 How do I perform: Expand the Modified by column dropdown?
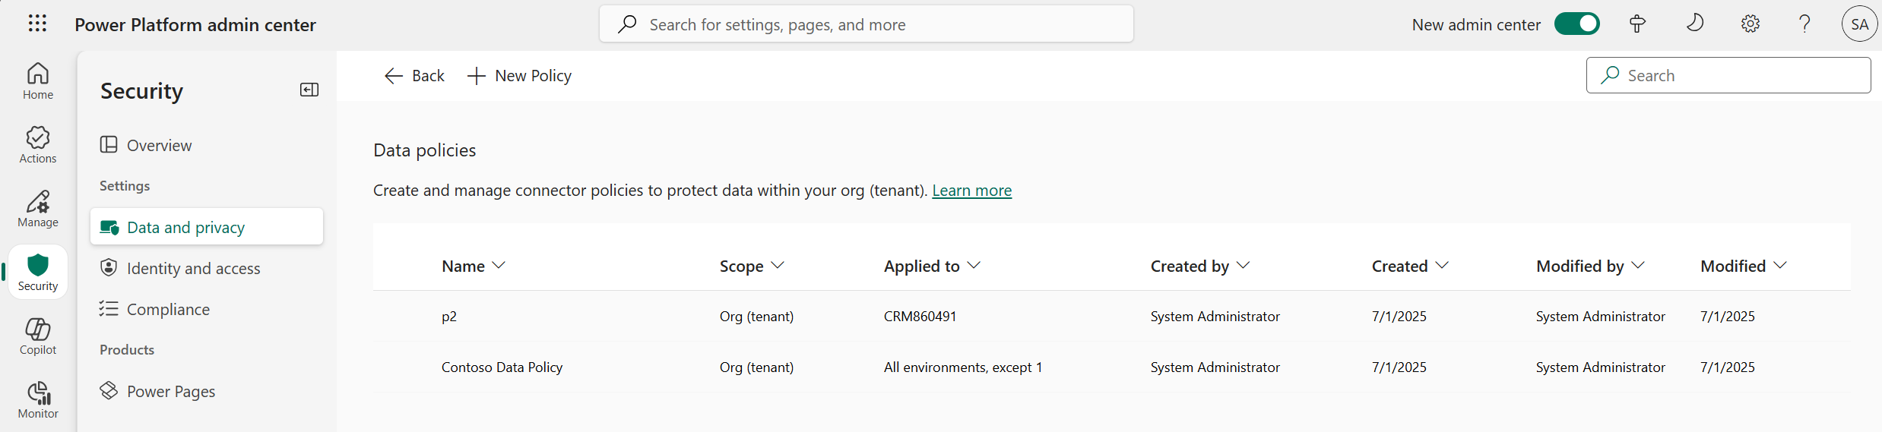coord(1590,266)
